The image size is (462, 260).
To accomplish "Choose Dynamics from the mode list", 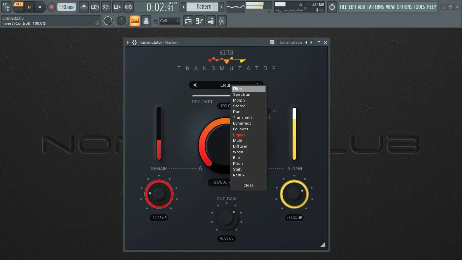I will coord(249,123).
